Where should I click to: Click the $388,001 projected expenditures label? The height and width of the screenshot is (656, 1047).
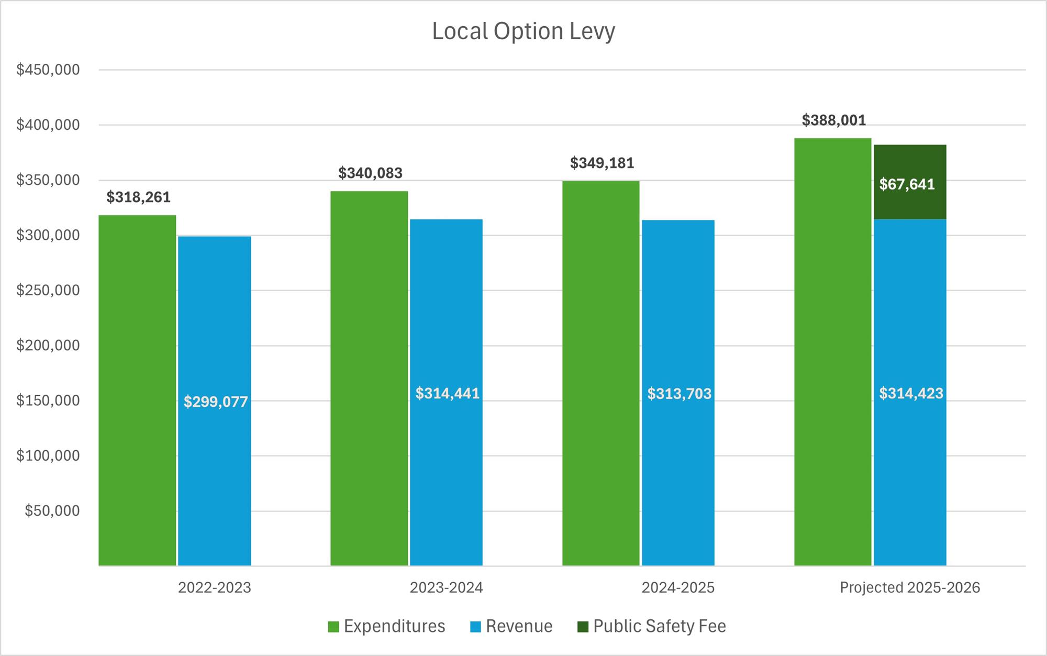pos(834,120)
